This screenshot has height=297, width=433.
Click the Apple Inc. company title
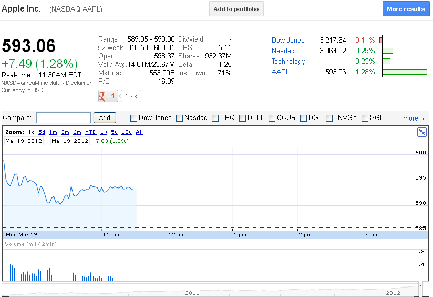[21, 9]
